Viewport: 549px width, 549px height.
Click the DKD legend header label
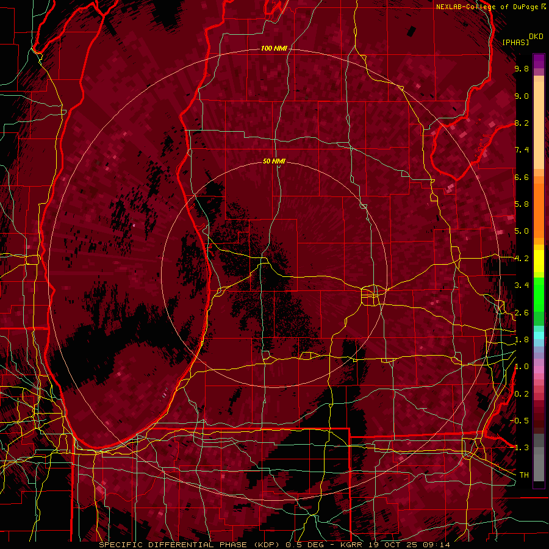(536, 37)
